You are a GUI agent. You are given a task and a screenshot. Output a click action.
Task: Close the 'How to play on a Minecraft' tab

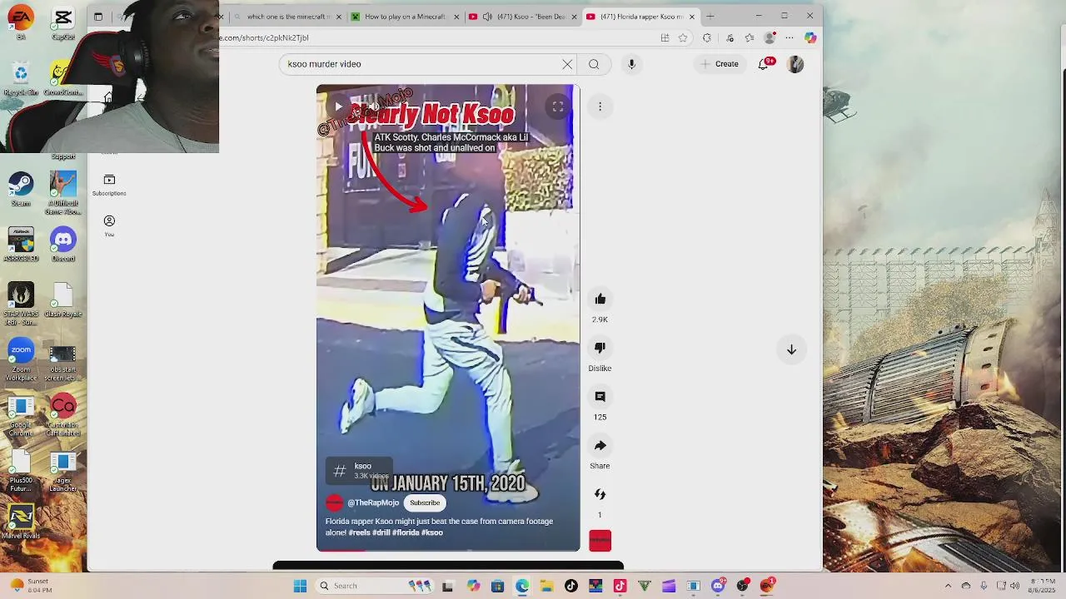(x=456, y=17)
